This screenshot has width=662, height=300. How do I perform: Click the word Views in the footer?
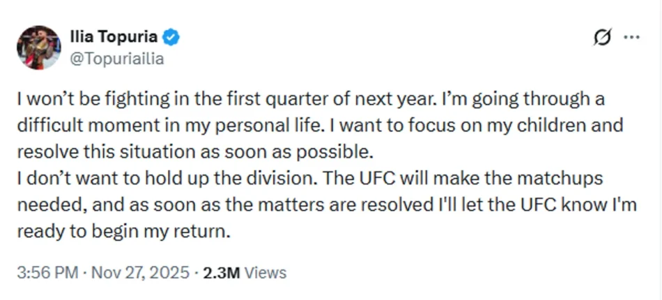[265, 273]
